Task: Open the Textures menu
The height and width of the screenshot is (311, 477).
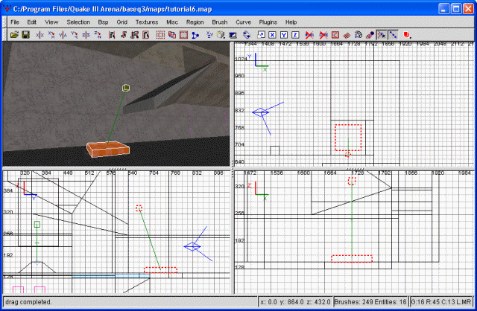Action: pos(147,22)
